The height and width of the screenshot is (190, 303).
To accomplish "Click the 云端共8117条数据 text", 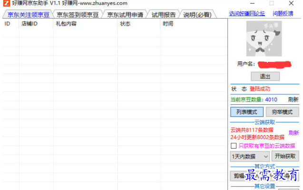I will (x=252, y=130).
